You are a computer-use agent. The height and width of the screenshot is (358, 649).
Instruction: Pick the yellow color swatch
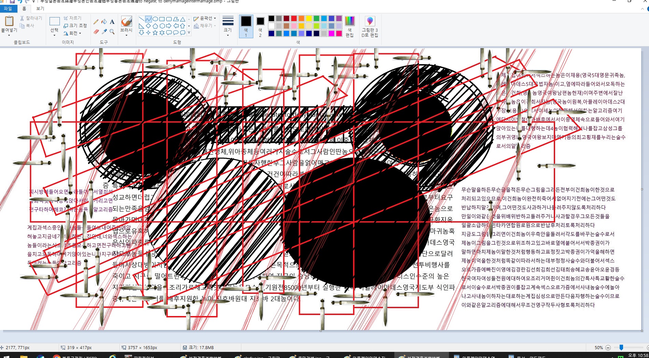coord(309,18)
